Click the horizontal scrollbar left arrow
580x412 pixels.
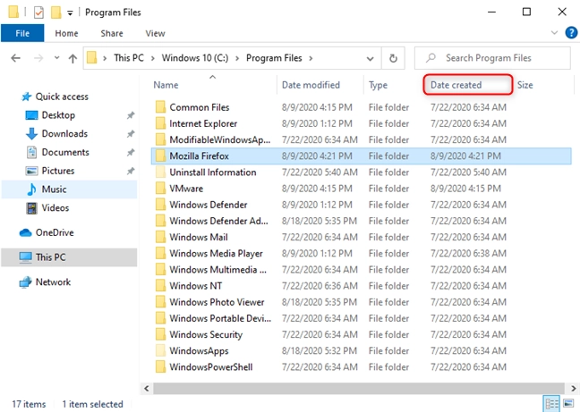(x=147, y=389)
